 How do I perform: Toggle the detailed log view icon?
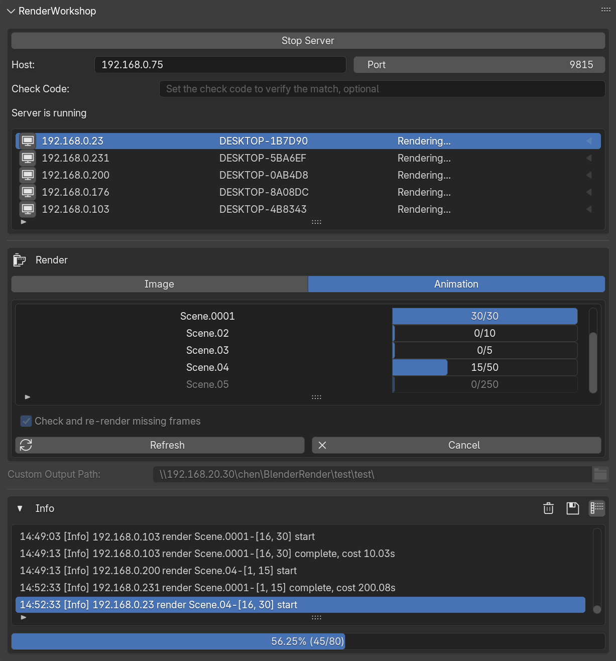597,508
